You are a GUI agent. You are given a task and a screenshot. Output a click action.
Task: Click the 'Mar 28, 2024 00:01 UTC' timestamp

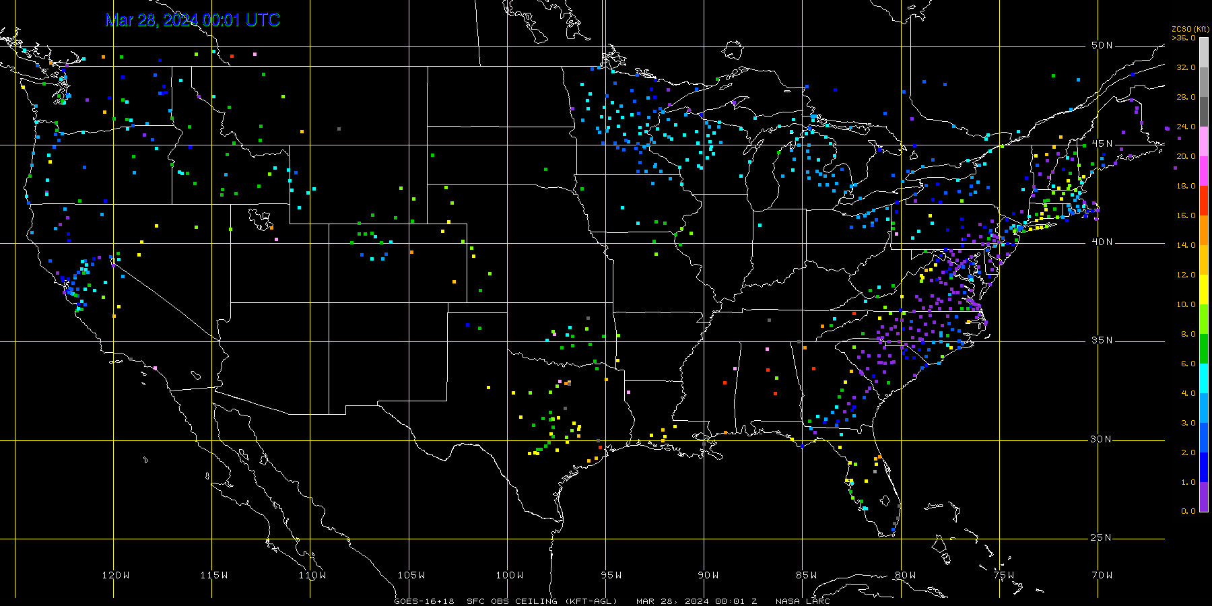(193, 20)
